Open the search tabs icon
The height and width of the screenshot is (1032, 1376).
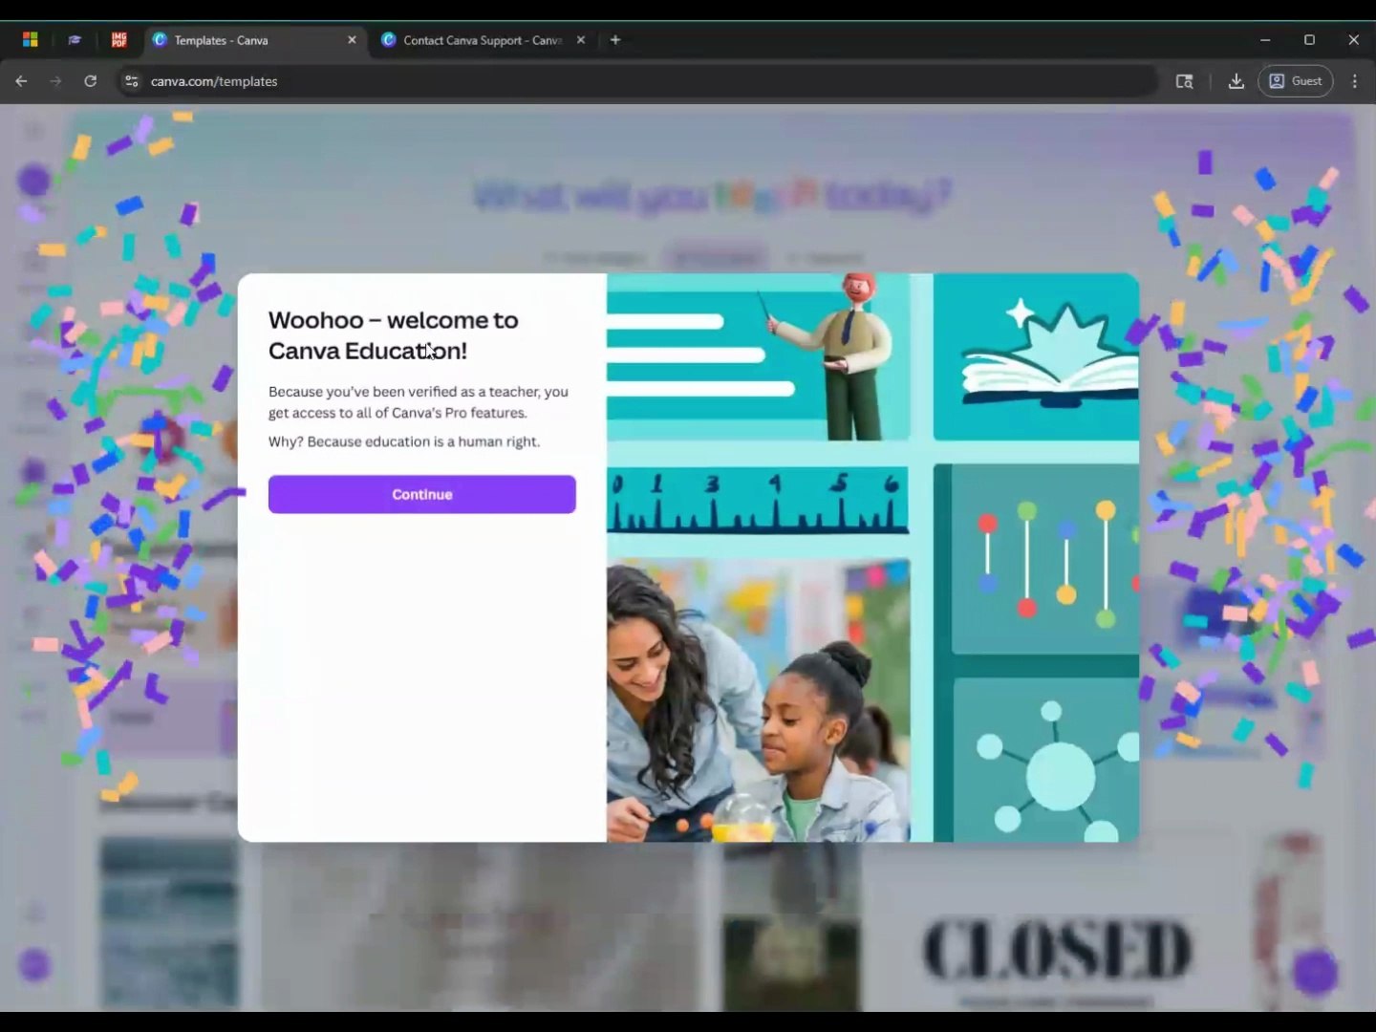coord(1184,81)
